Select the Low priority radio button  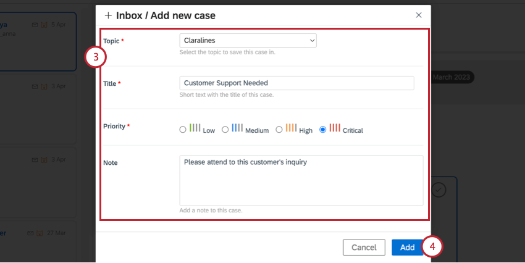(182, 130)
